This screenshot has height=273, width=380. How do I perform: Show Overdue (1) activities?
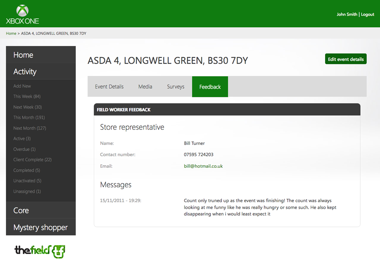click(24, 149)
